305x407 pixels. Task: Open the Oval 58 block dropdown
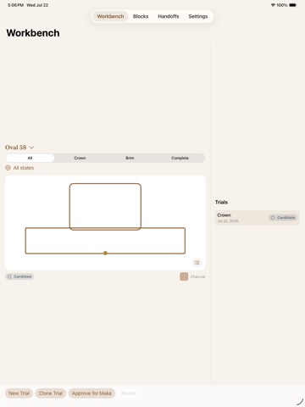click(x=19, y=148)
